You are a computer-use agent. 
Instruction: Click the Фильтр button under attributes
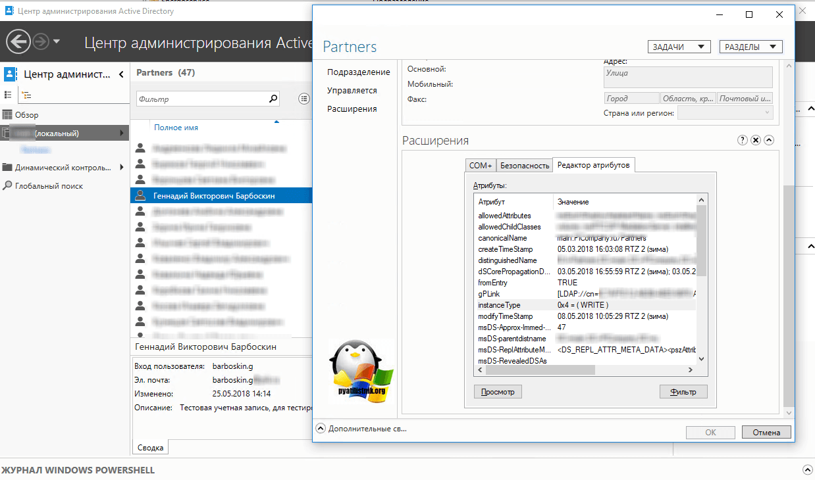tap(683, 392)
